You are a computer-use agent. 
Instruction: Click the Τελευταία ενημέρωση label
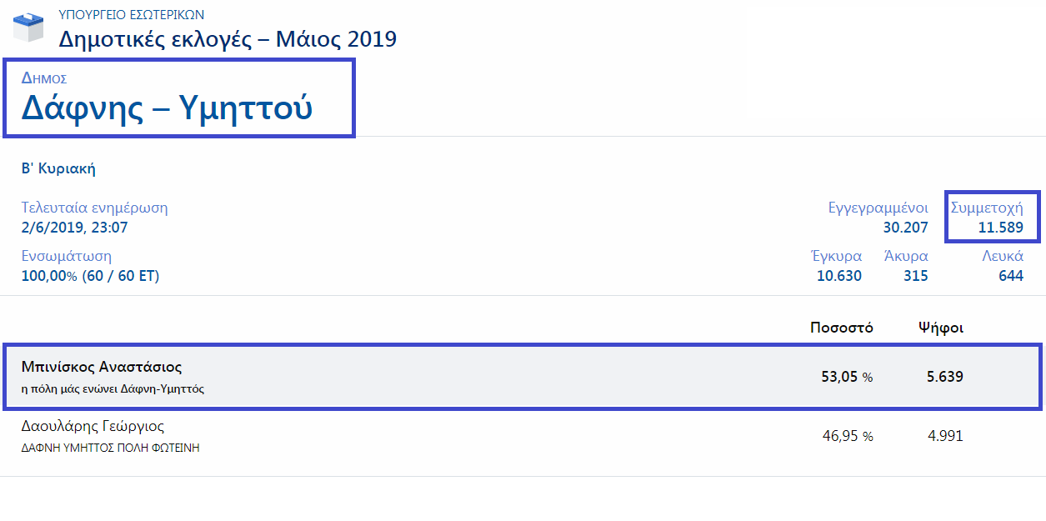pyautogui.click(x=94, y=208)
